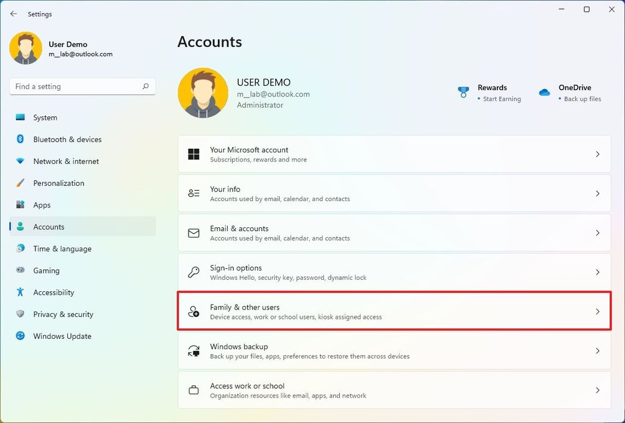Image resolution: width=625 pixels, height=423 pixels.
Task: Expand the Access work or school chevron
Action: pos(598,390)
